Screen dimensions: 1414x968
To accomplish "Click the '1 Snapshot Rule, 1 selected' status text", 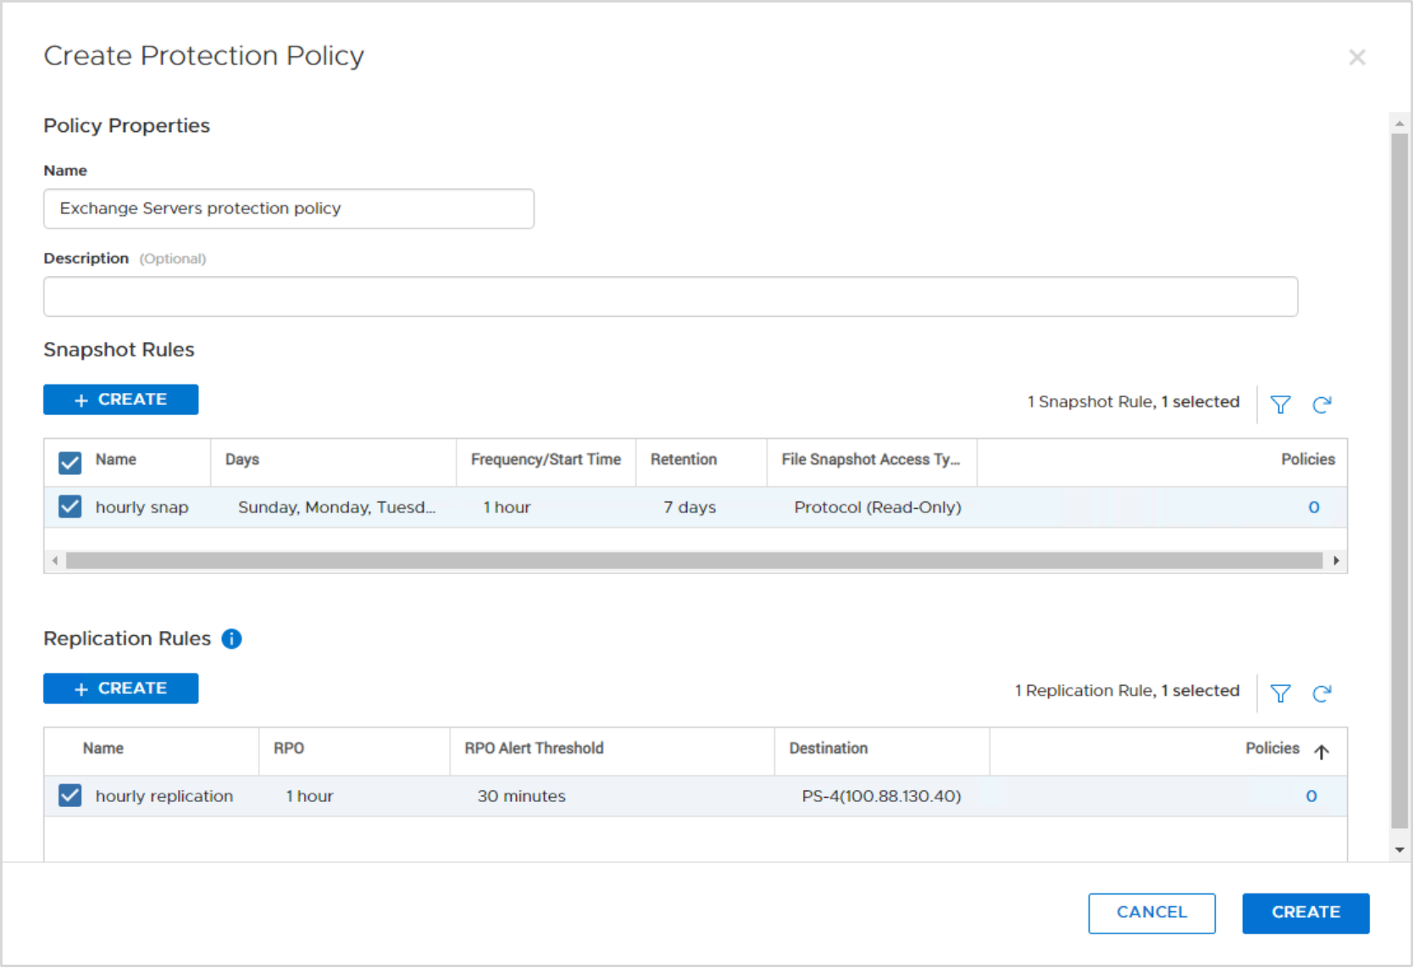I will pyautogui.click(x=1133, y=401).
